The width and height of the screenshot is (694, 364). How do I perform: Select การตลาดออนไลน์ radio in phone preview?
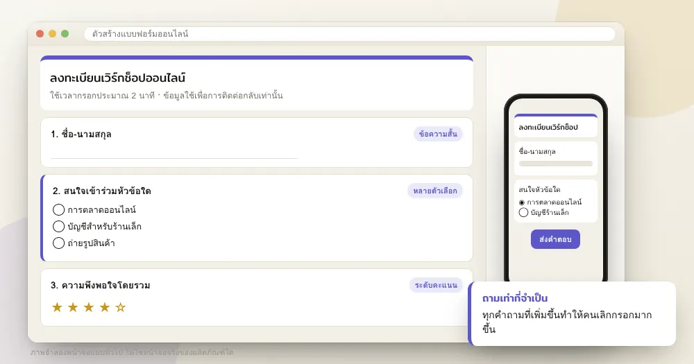(x=522, y=202)
